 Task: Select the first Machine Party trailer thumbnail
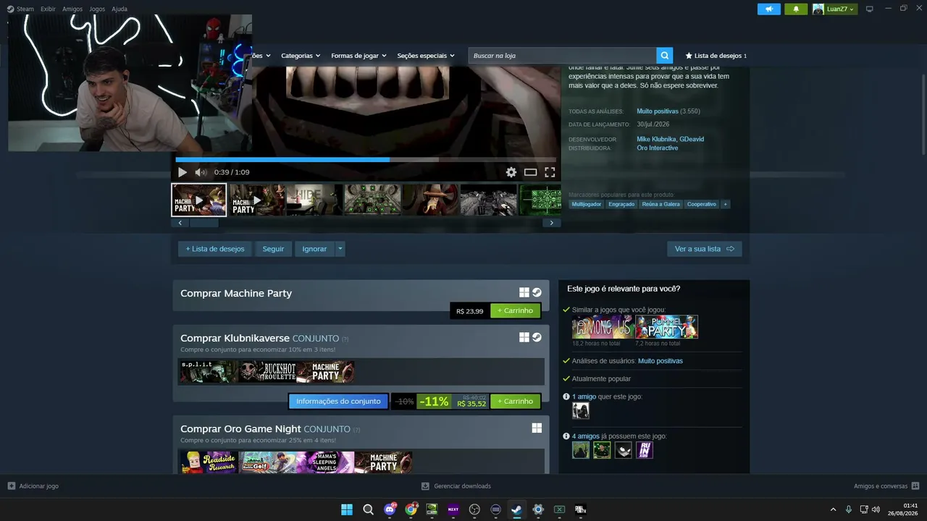pyautogui.click(x=199, y=200)
